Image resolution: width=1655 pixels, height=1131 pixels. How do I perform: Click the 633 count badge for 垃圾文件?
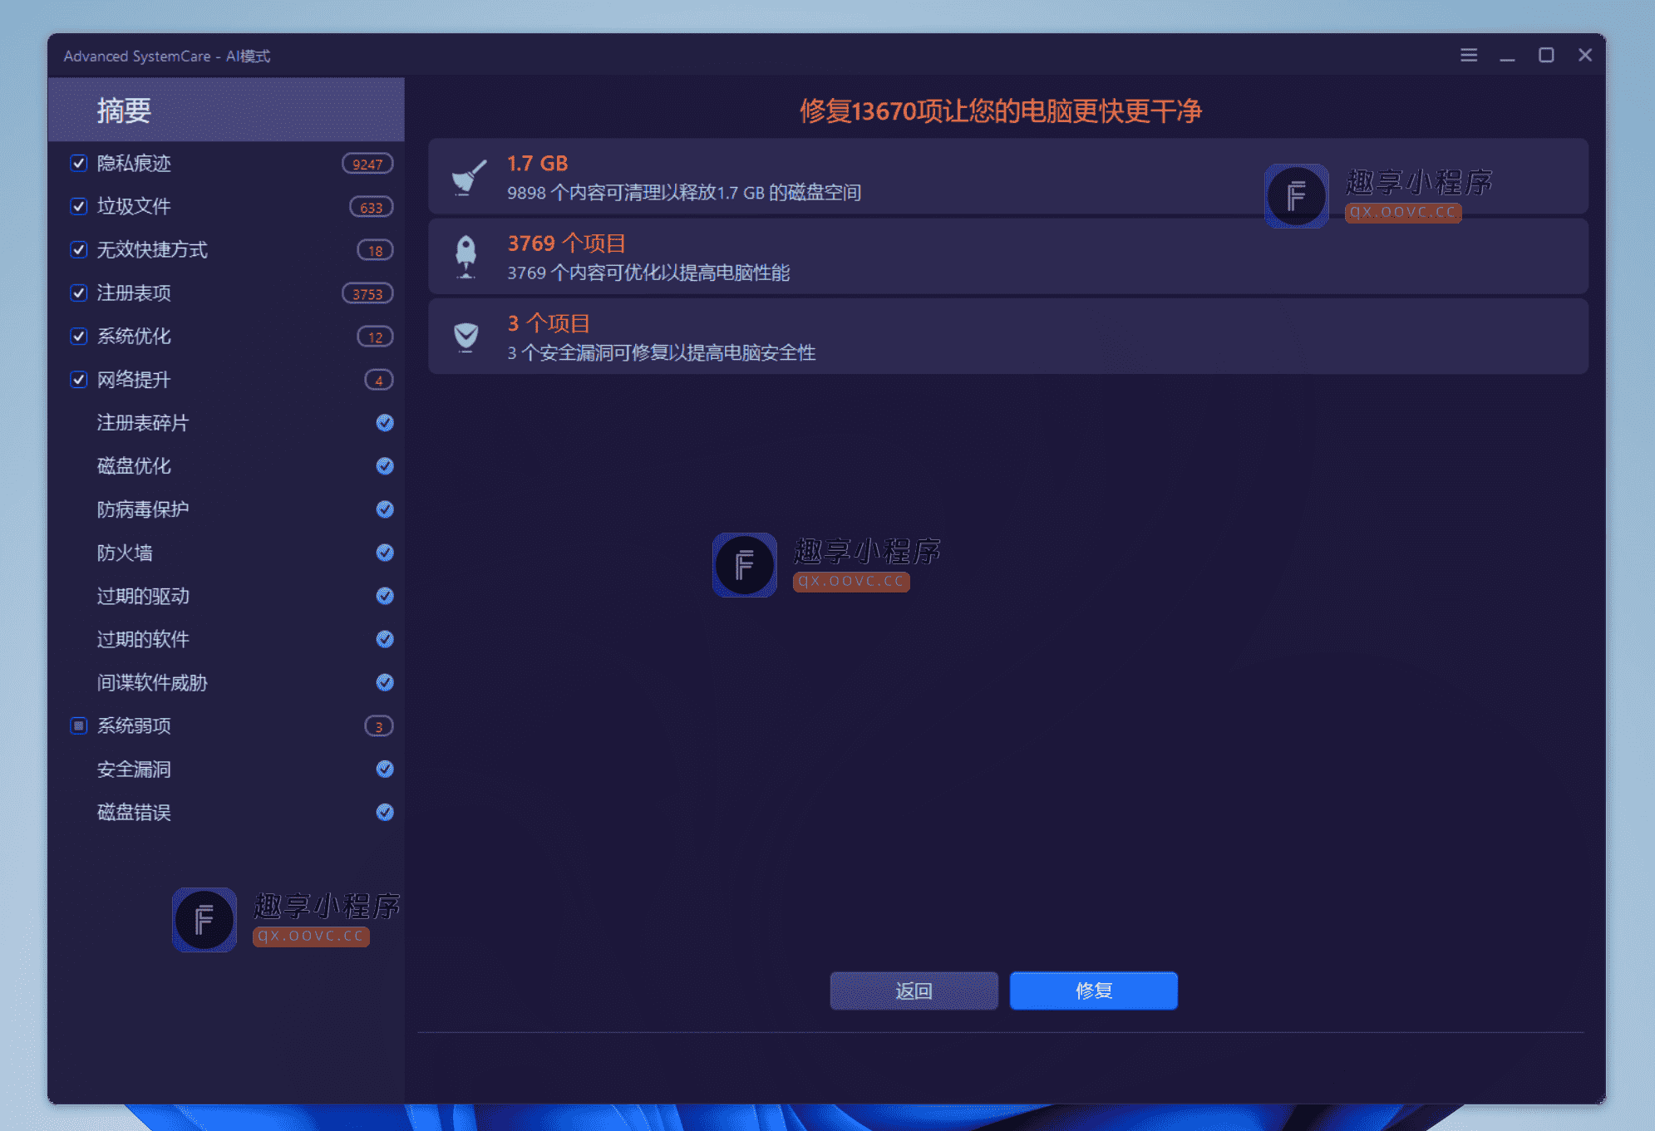click(371, 207)
